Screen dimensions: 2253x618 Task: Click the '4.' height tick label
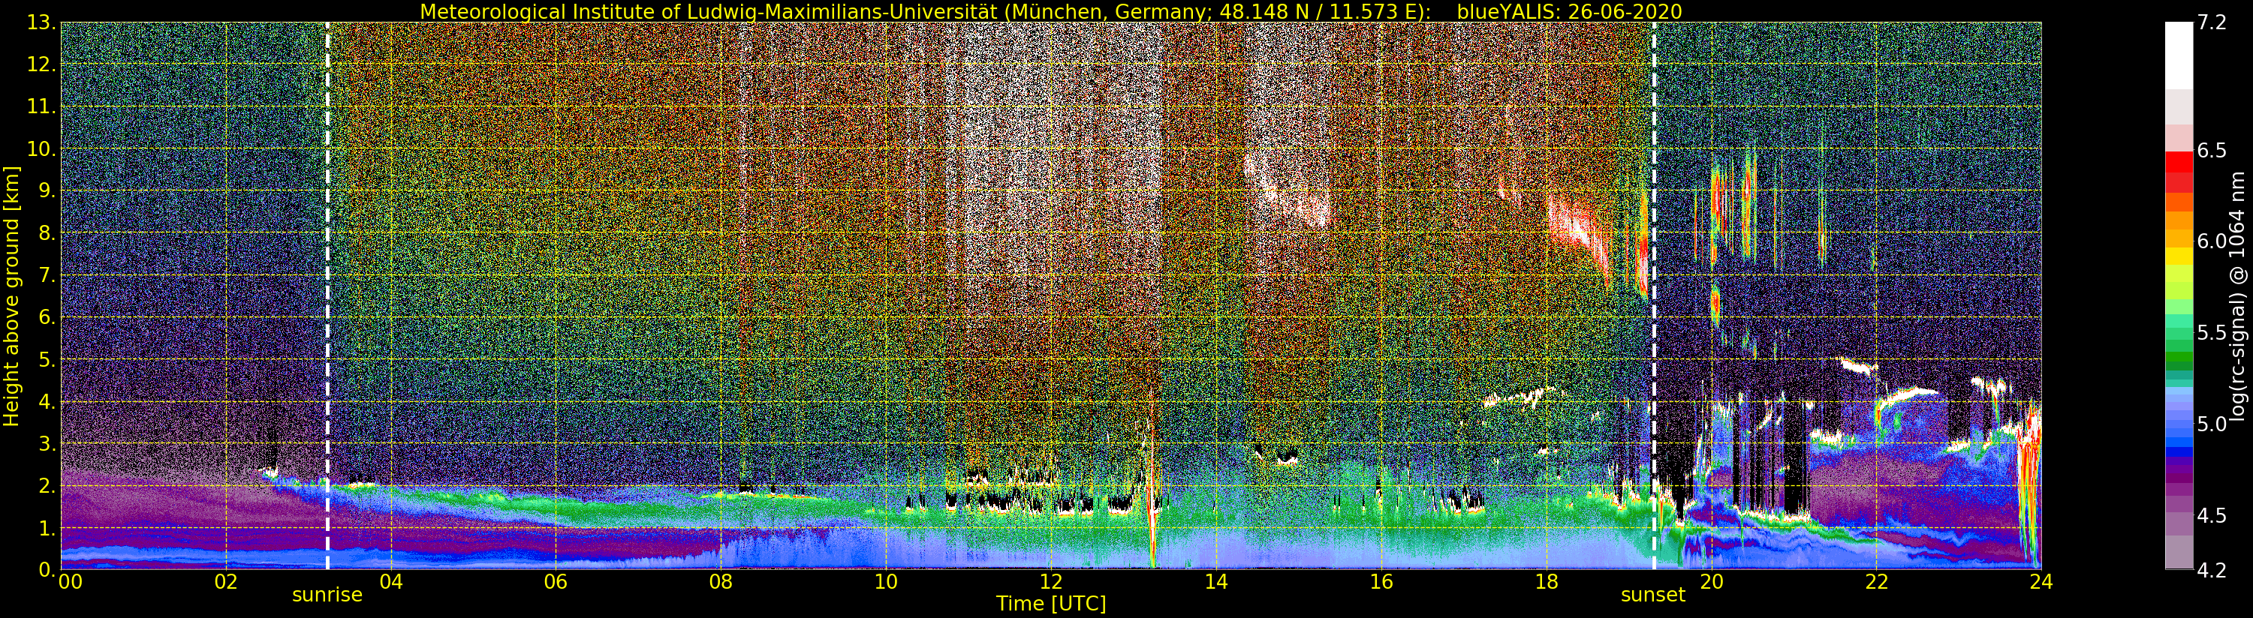click(x=47, y=401)
